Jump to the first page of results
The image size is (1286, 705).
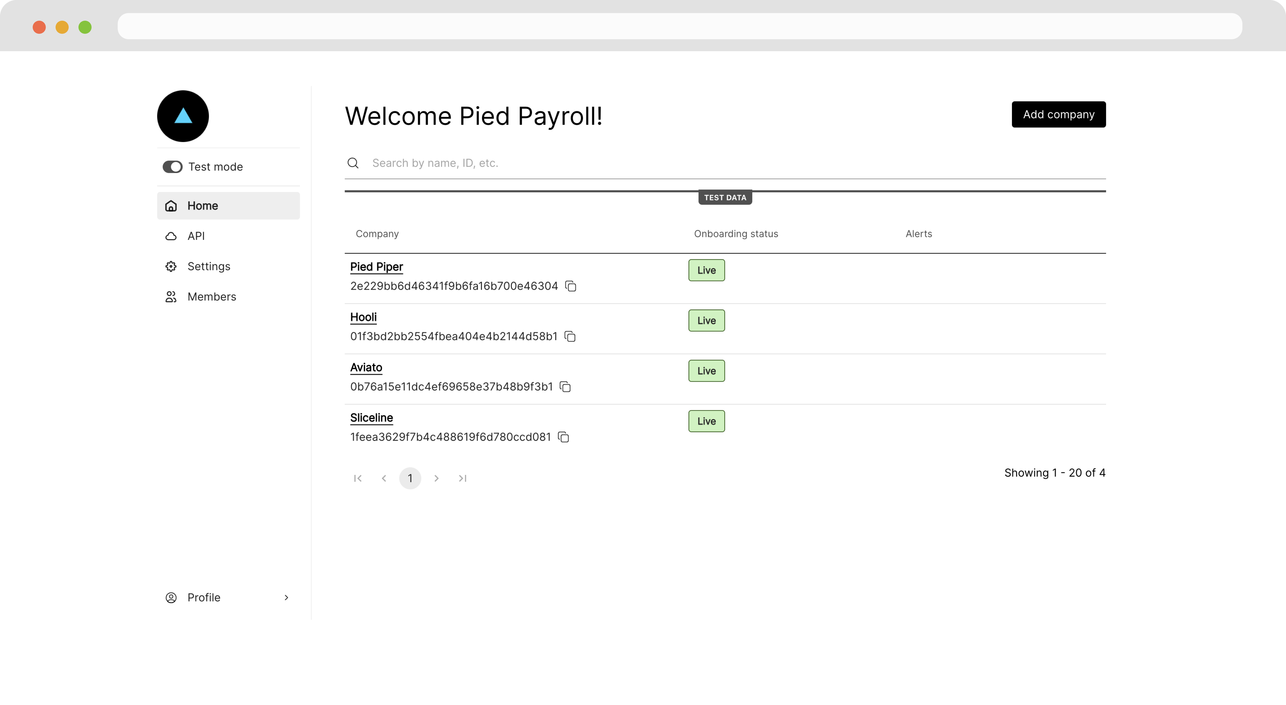click(x=357, y=478)
